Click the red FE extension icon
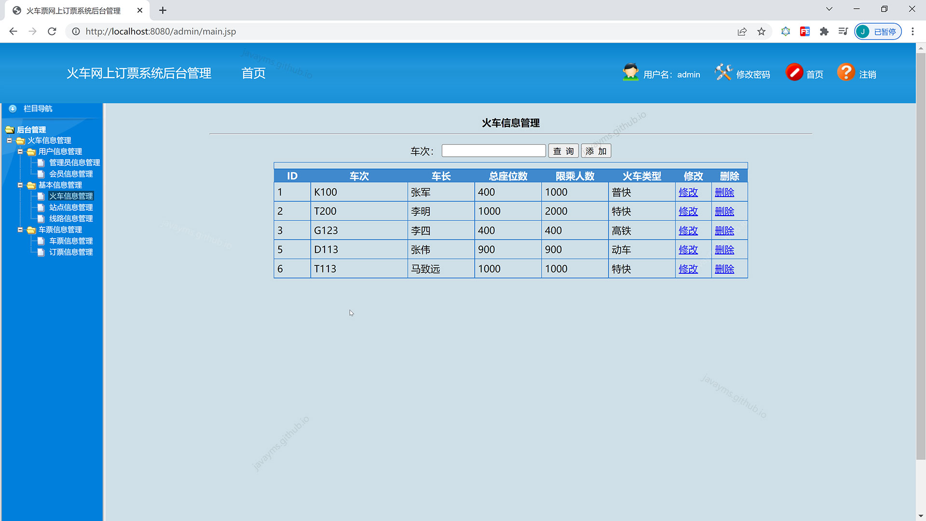The image size is (926, 521). (805, 31)
